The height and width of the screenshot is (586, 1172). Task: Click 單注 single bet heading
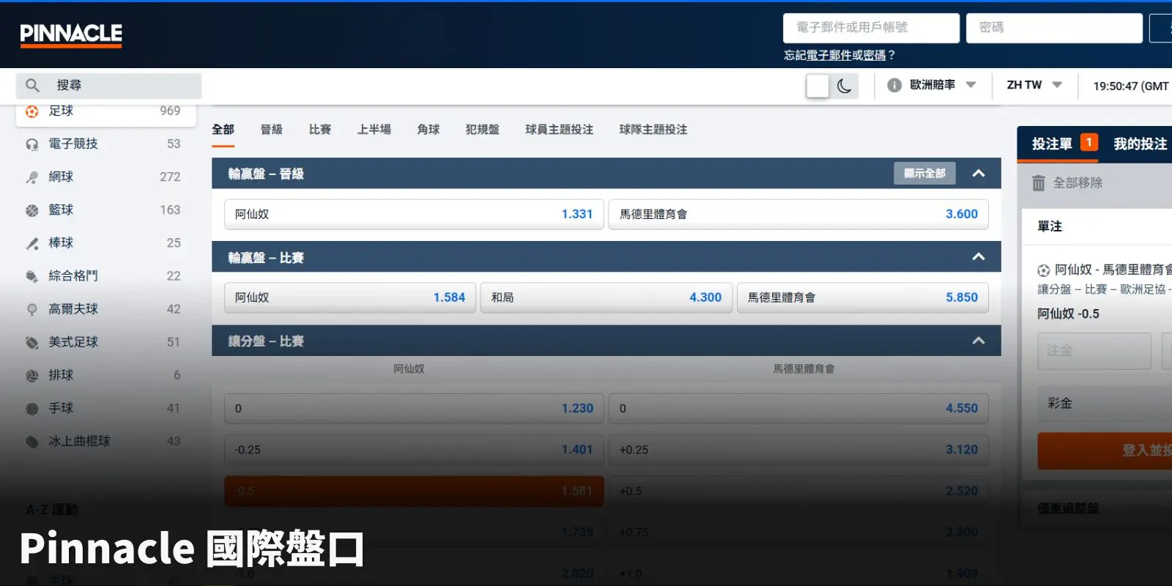(1050, 226)
